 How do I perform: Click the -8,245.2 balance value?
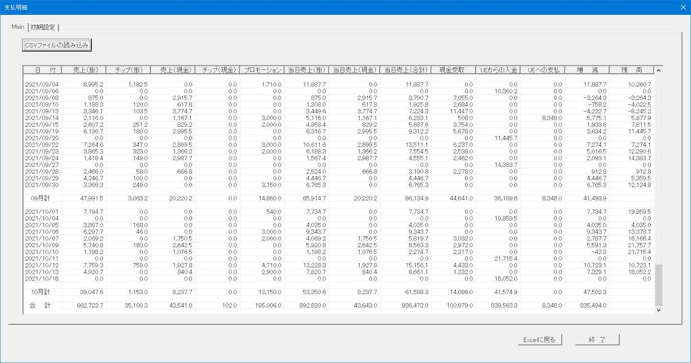(x=640, y=111)
